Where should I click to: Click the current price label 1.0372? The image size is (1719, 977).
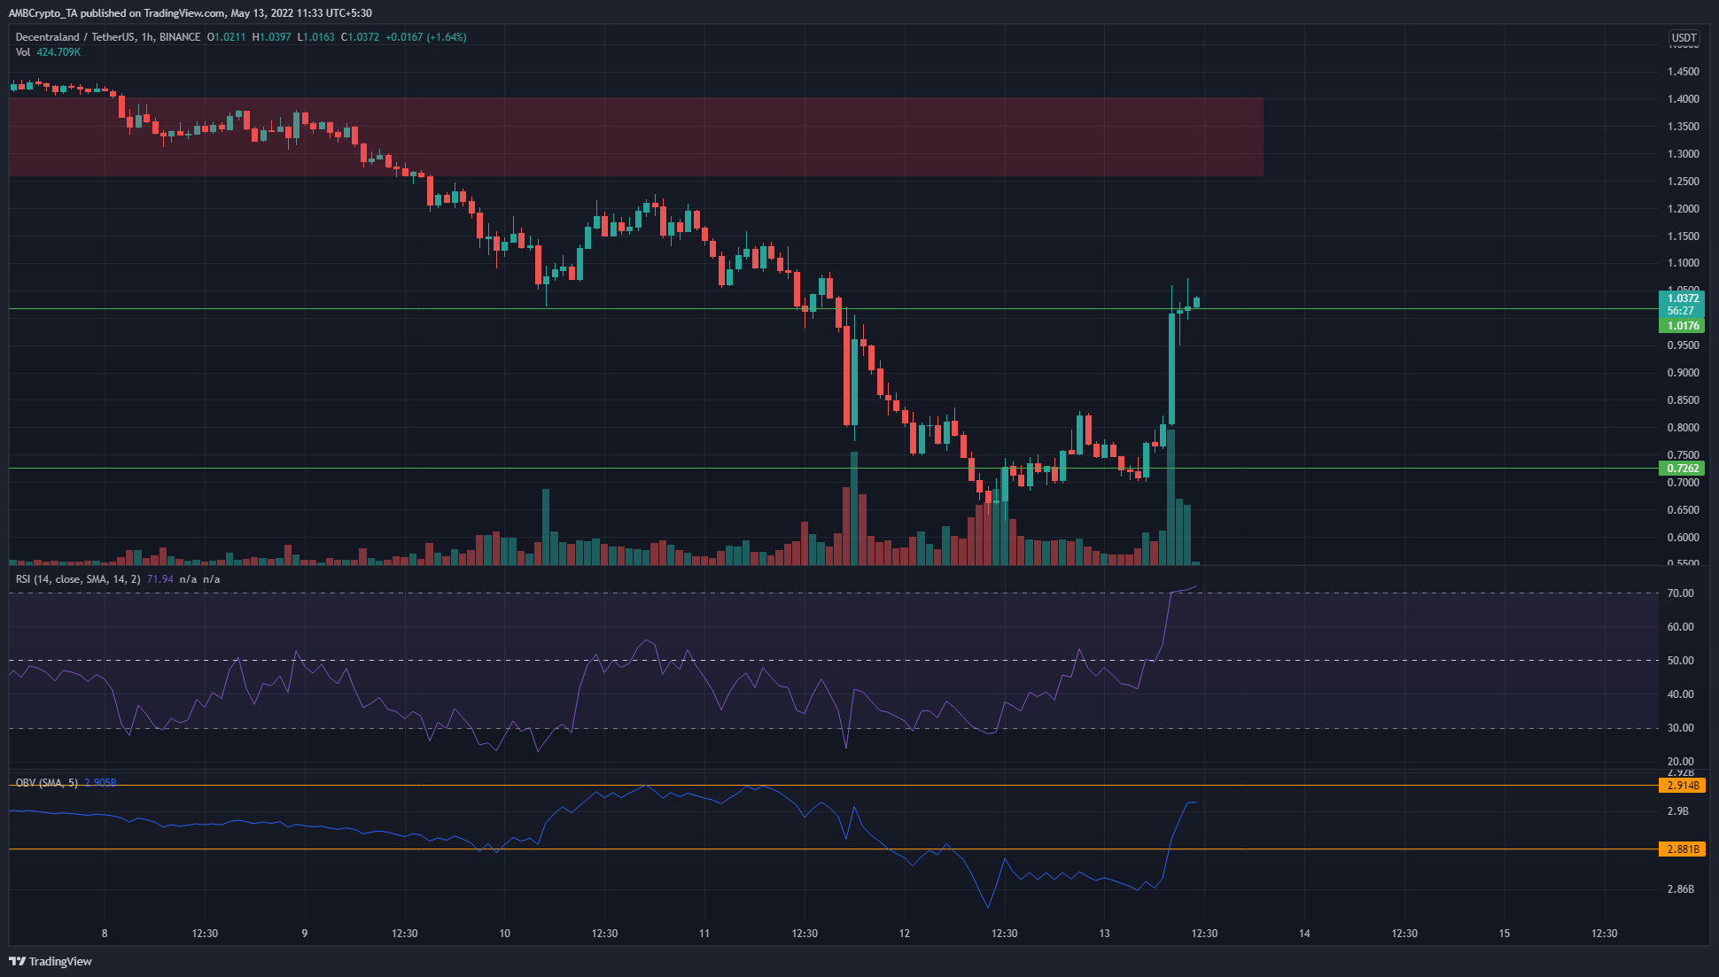click(1683, 299)
